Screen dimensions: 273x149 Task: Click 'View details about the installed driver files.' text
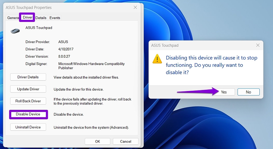click(86, 77)
